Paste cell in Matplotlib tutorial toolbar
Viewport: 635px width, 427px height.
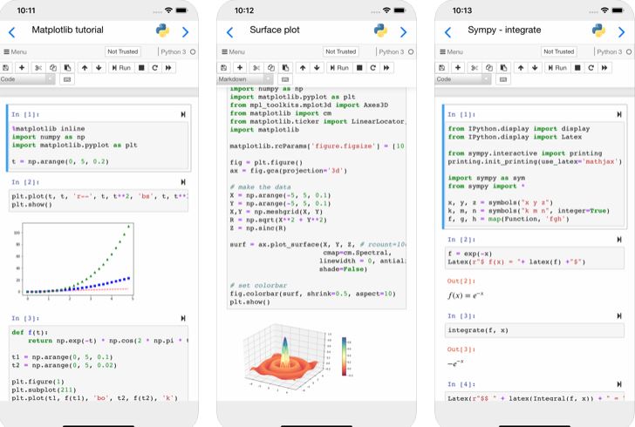(x=67, y=68)
